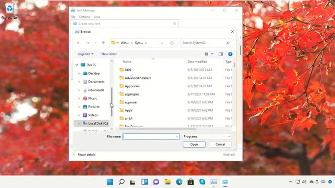Viewport: 335px width, 188px height.
Task: Open view options dropdown arrow
Action: tap(212, 54)
